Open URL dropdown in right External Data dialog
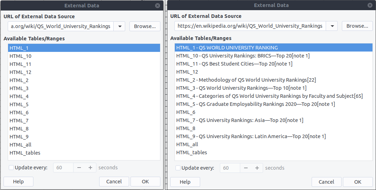Screen dimensions: 376x190 click(332, 26)
